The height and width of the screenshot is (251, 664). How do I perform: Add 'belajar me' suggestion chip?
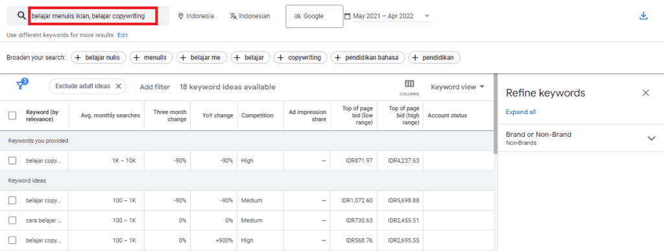pyautogui.click(x=202, y=58)
